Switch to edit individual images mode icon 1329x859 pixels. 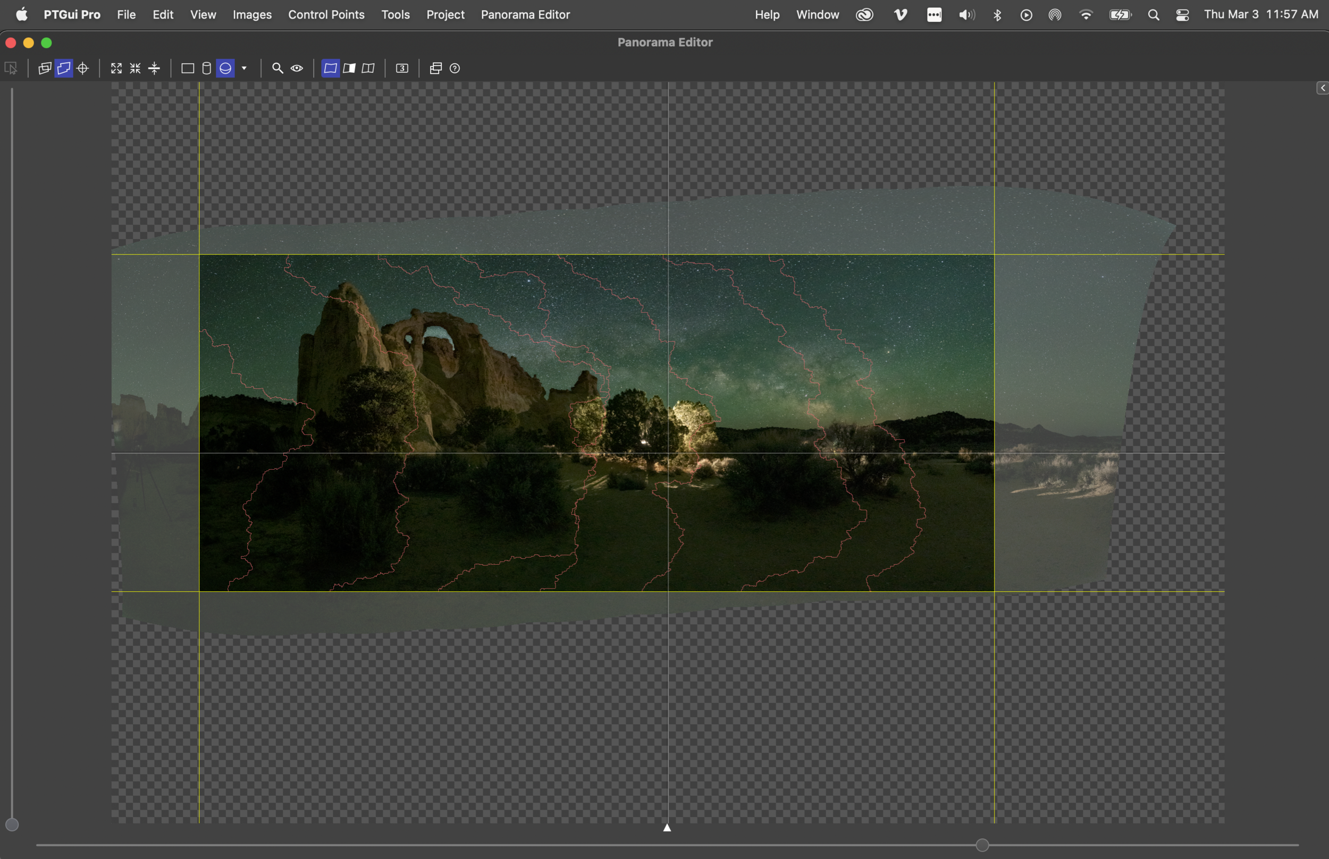pos(45,69)
